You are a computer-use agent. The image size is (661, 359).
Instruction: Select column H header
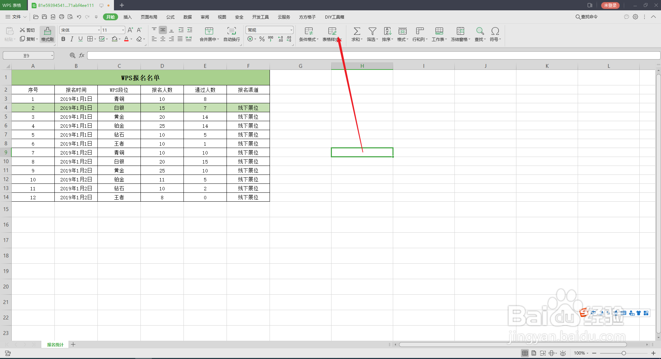coord(362,66)
